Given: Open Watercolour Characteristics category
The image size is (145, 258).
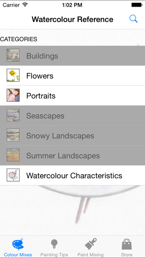Looking at the screenshot, I should 72,175.
